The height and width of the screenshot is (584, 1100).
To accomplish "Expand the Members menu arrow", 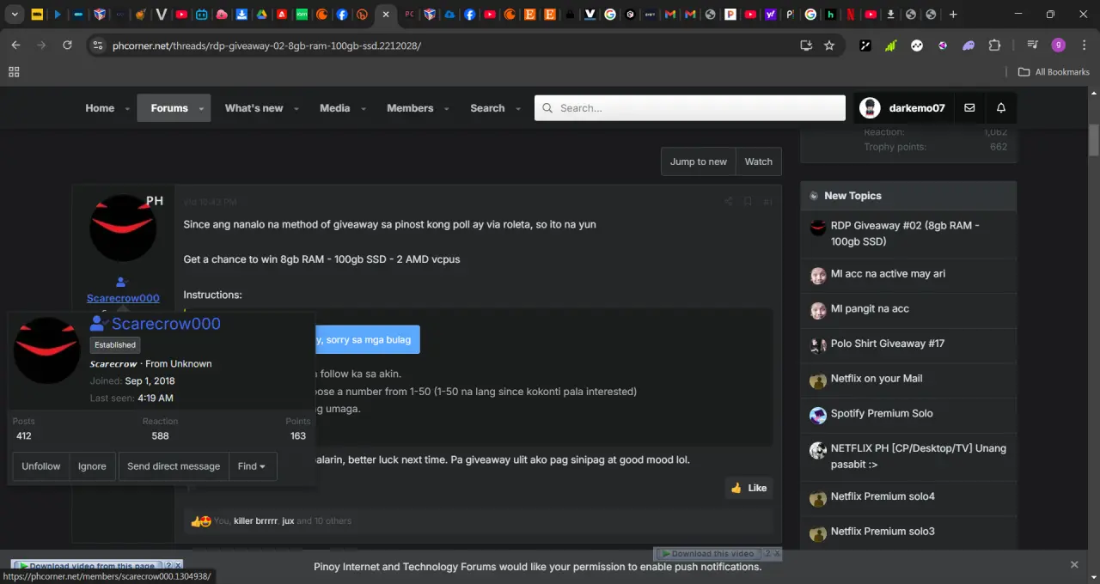I will coord(447,109).
